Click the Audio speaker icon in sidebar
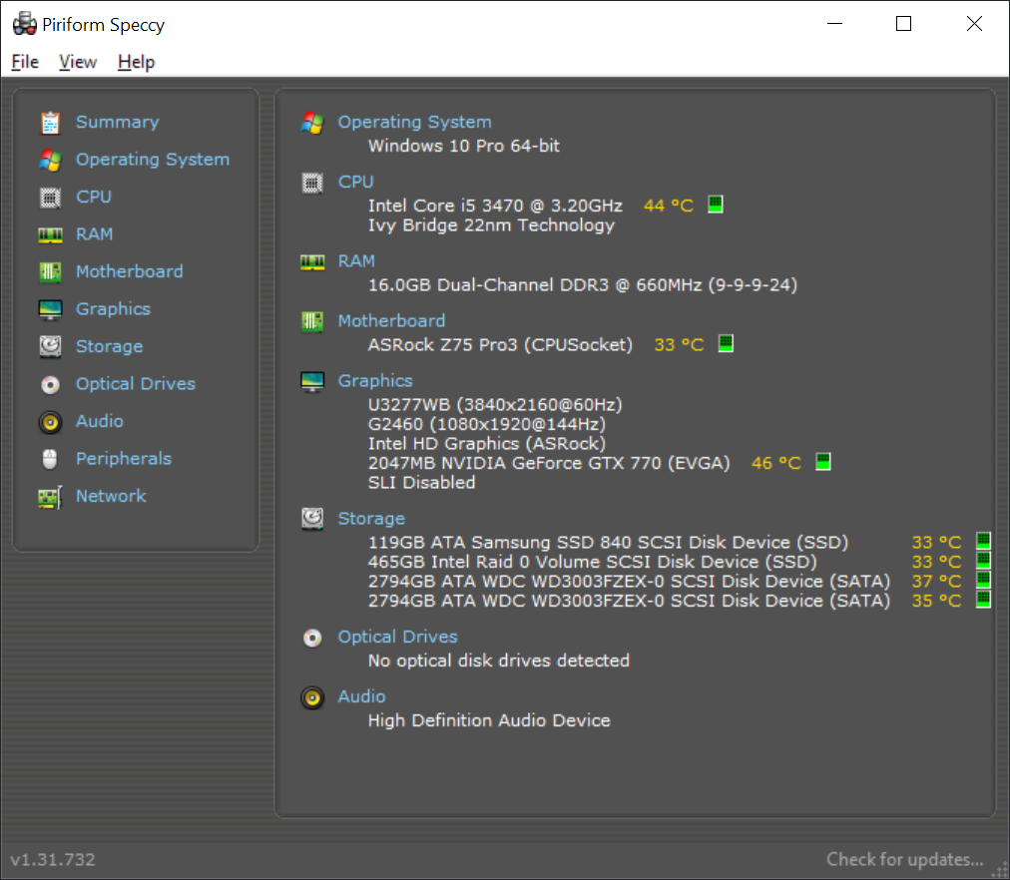 point(50,422)
